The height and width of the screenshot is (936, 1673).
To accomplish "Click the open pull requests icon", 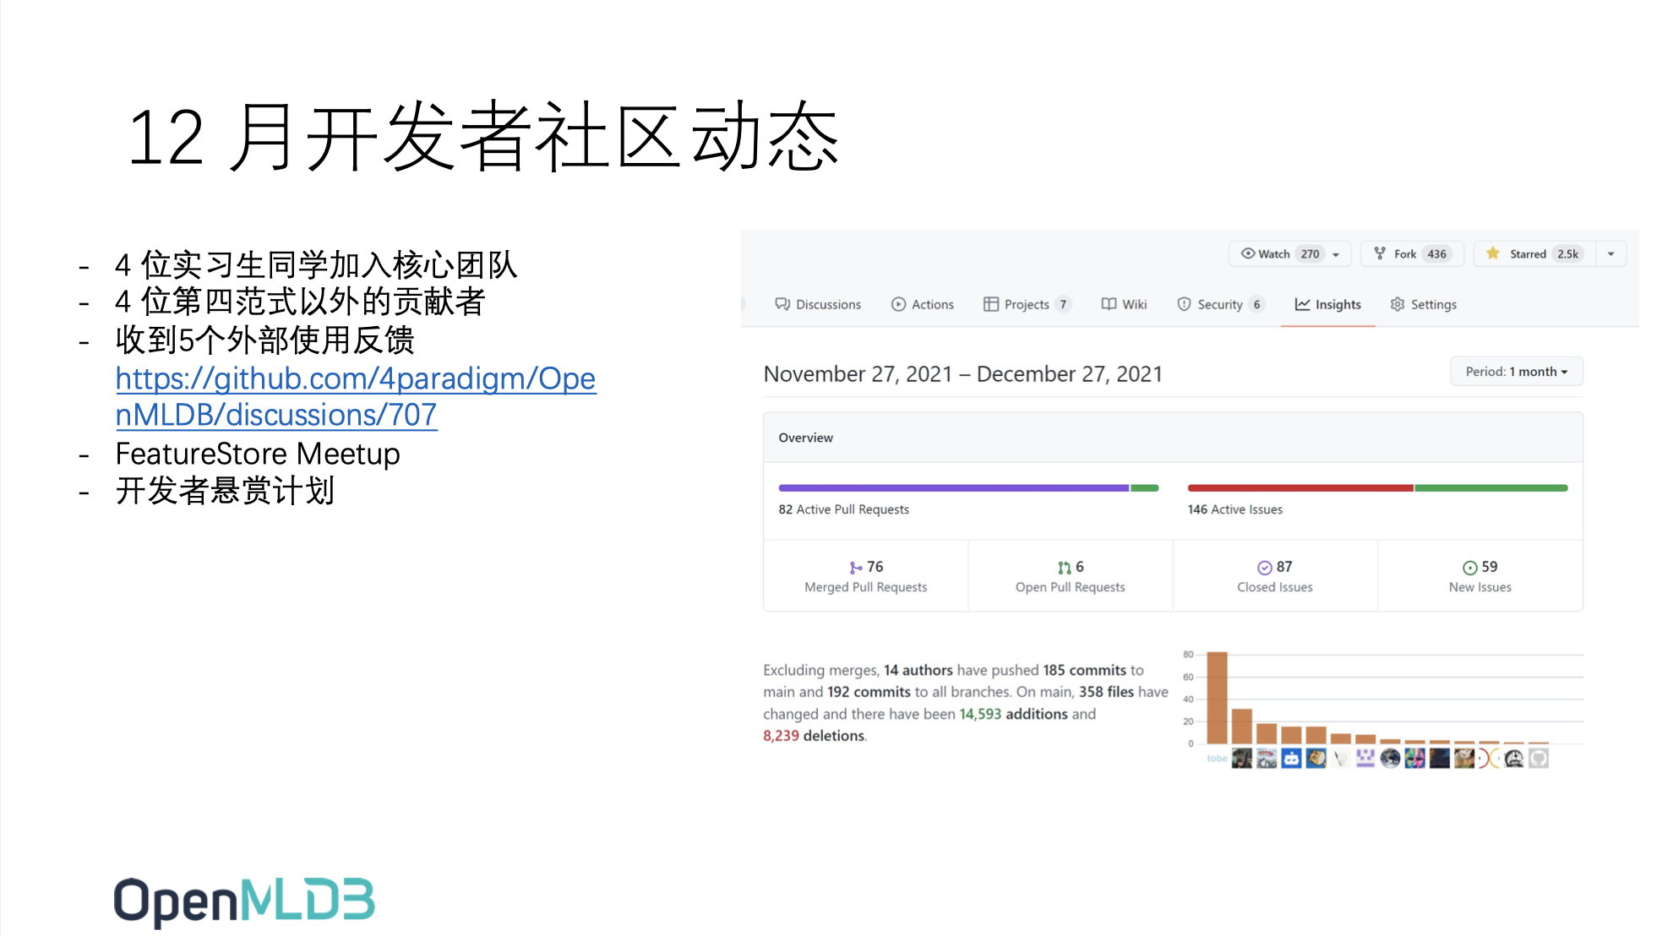I will (1064, 568).
